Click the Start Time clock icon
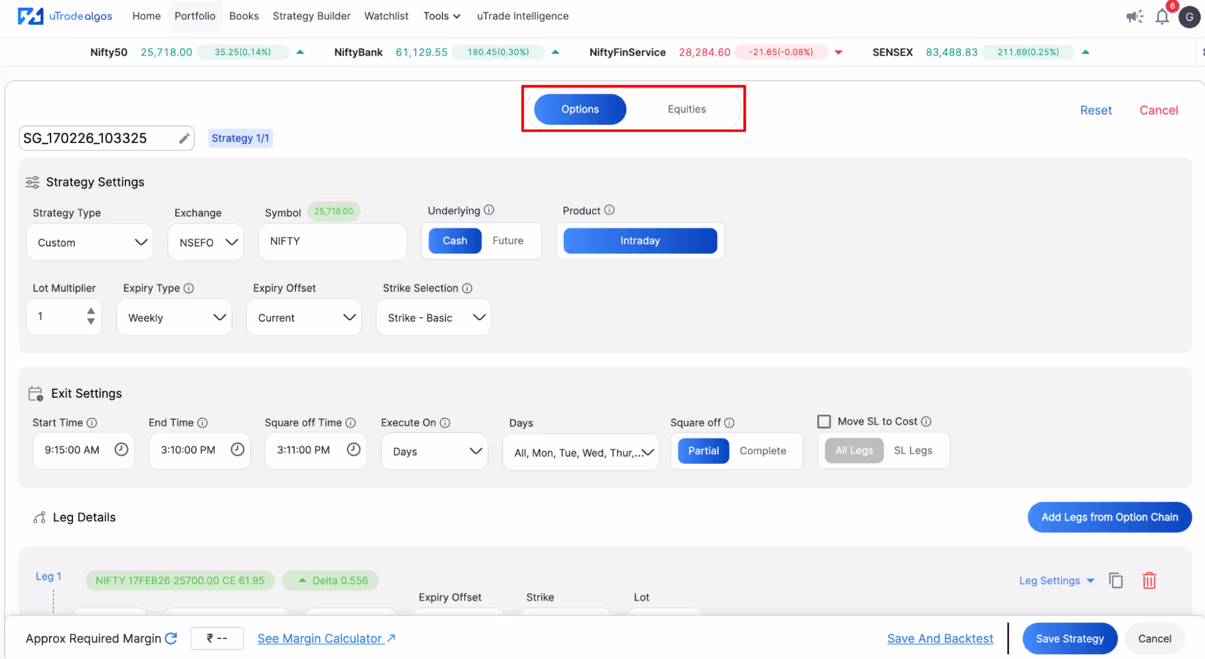 [x=121, y=450]
